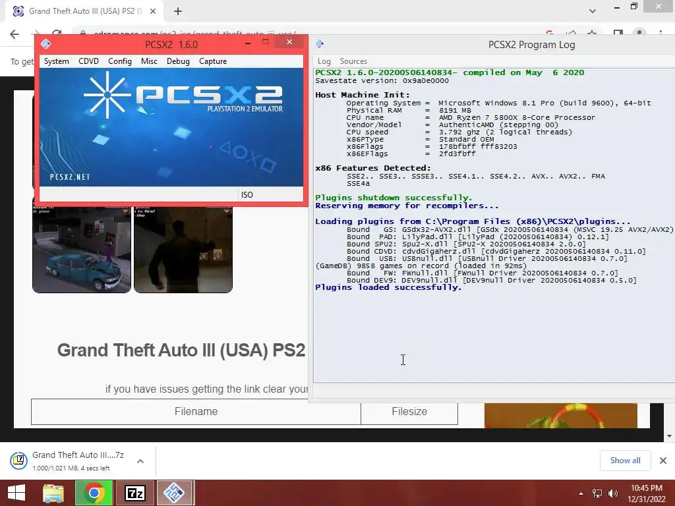Open network status tray icon
Screen dimensions: 675x506
[597, 493]
